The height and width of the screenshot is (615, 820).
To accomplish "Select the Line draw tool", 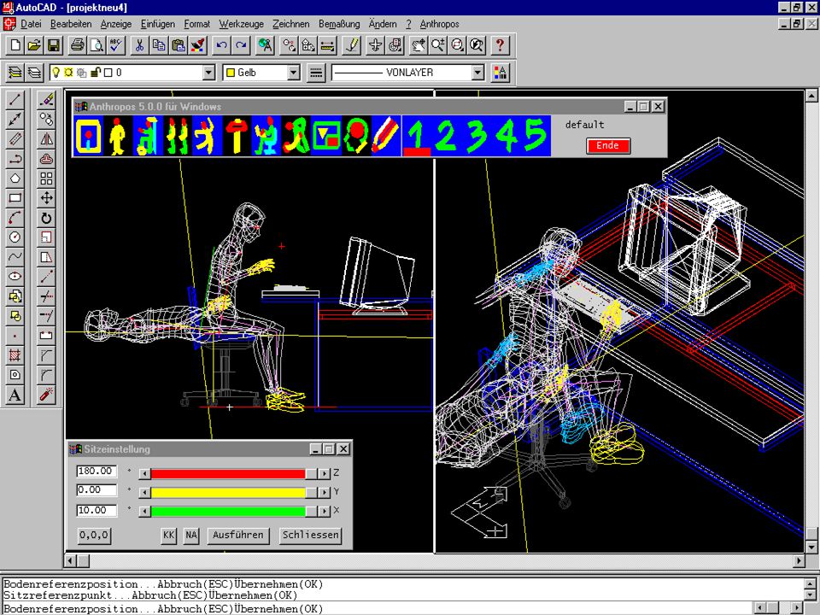I will click(x=15, y=99).
